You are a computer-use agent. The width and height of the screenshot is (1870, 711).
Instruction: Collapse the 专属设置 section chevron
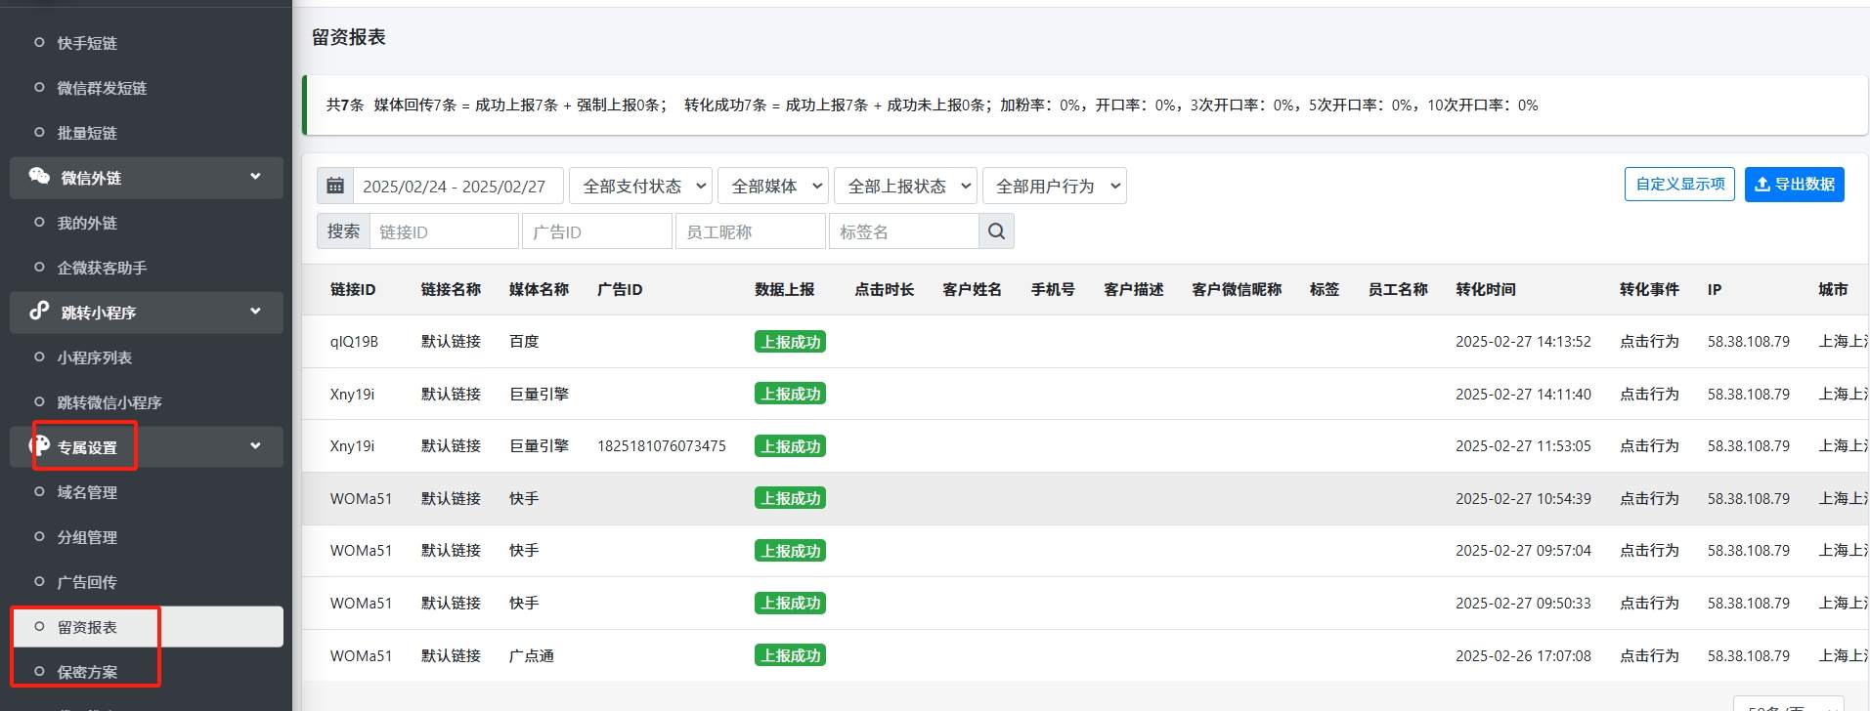point(255,446)
